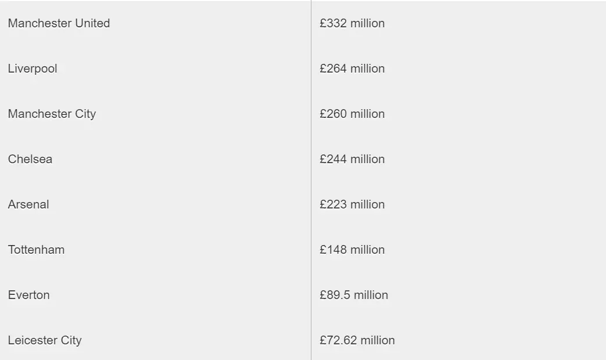
Task: Click the vertical divider between table columns
Action: tap(311, 180)
